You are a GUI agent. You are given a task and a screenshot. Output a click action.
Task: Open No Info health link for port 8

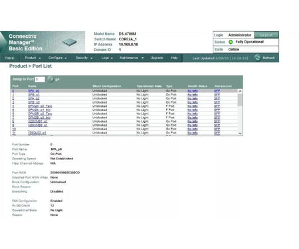tap(193, 122)
